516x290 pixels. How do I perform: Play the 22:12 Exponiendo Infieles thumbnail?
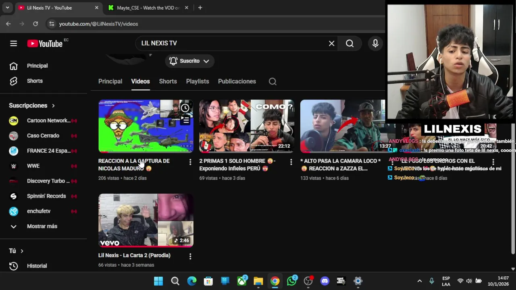[x=247, y=126]
